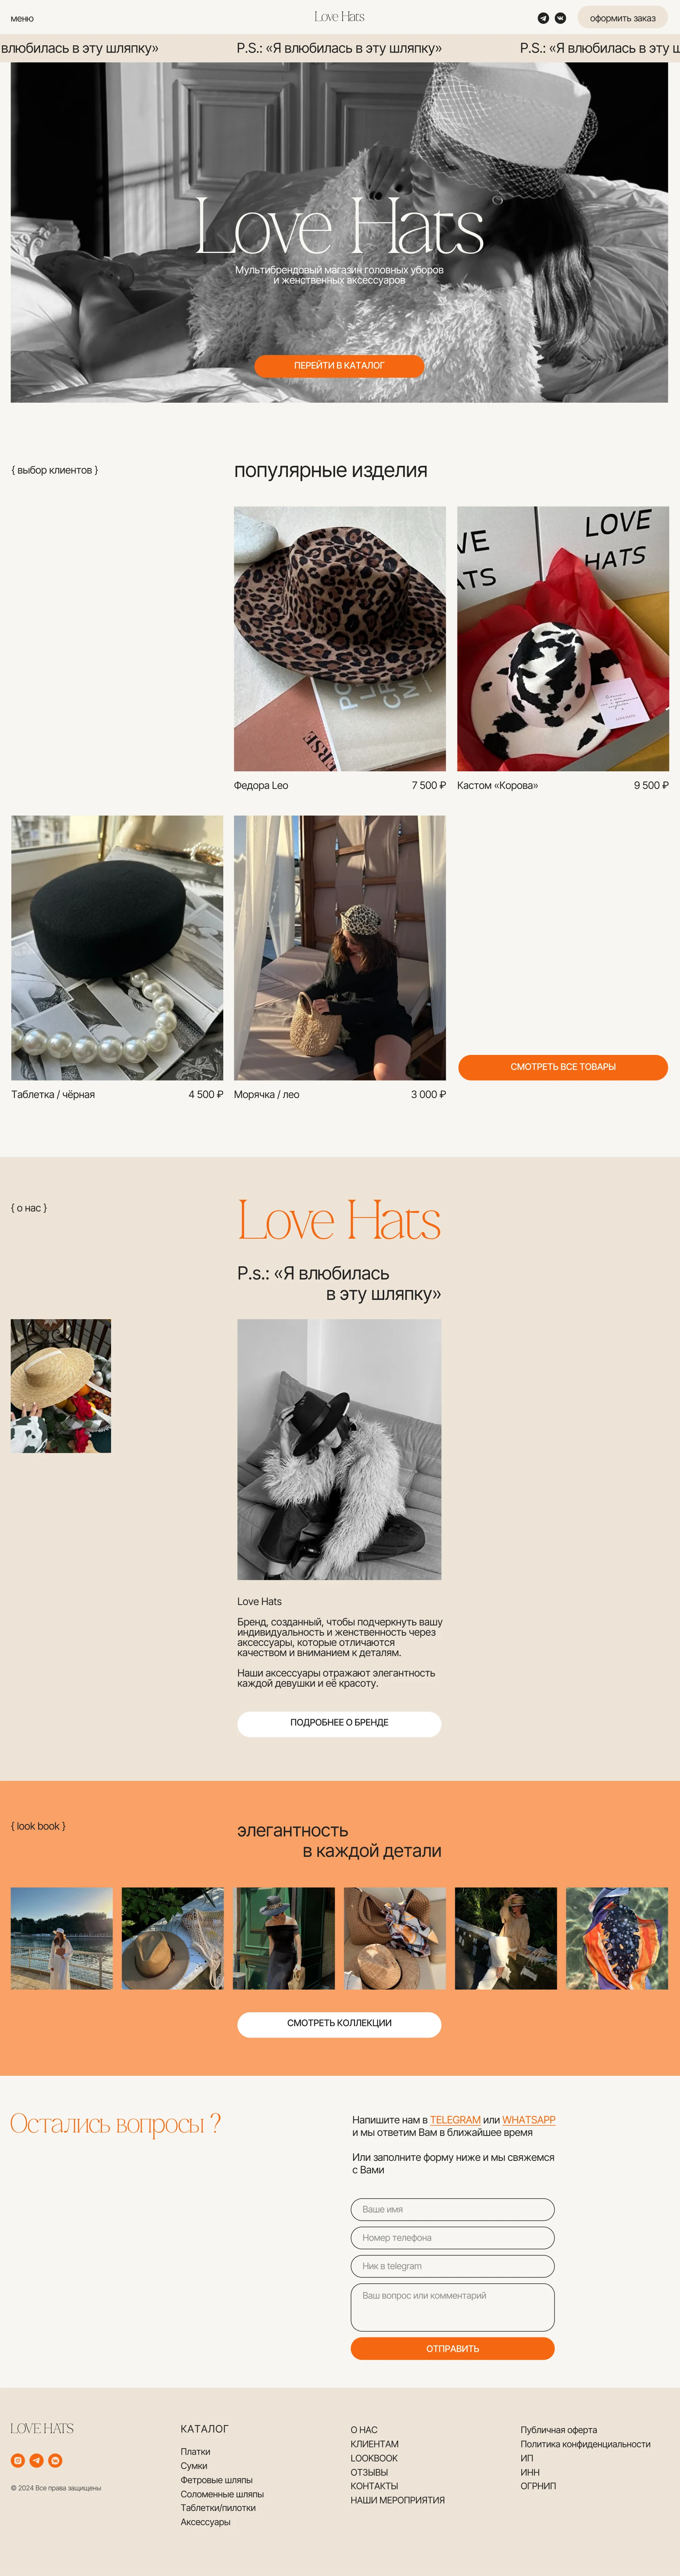Click «СМОТРЕТЬ ВСЕ ТОВАРЫ» button
Viewport: 680px width, 2576px height.
[x=563, y=1067]
